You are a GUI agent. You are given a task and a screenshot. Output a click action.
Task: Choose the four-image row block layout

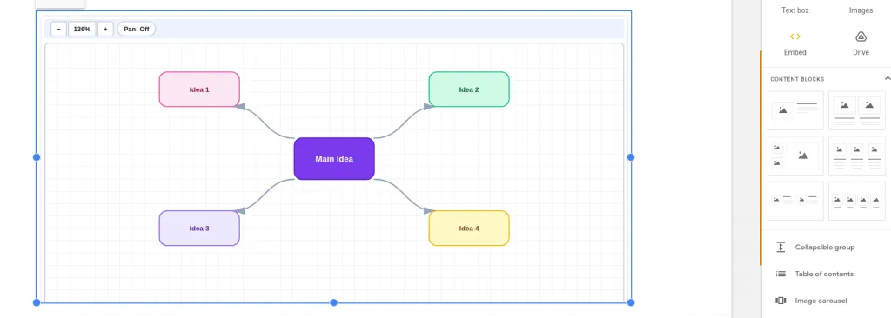[856, 201]
